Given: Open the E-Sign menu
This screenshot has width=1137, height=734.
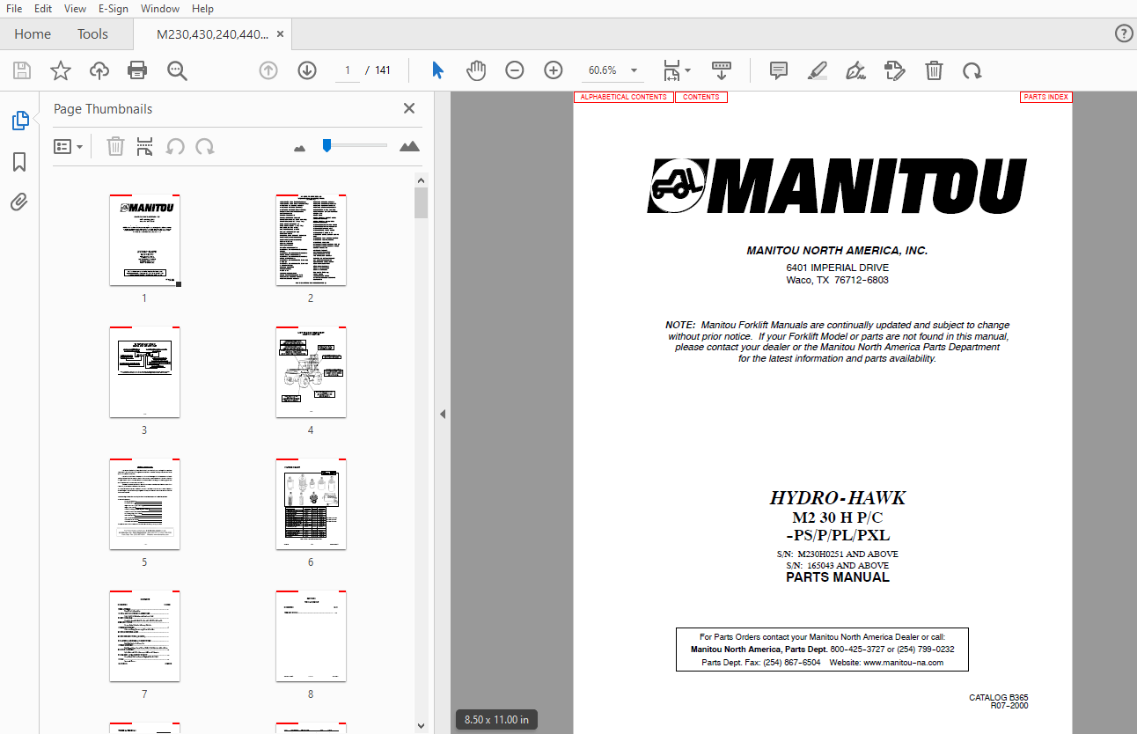Looking at the screenshot, I should [114, 9].
